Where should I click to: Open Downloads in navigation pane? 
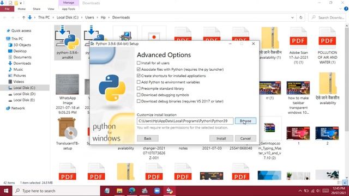tap(22, 63)
